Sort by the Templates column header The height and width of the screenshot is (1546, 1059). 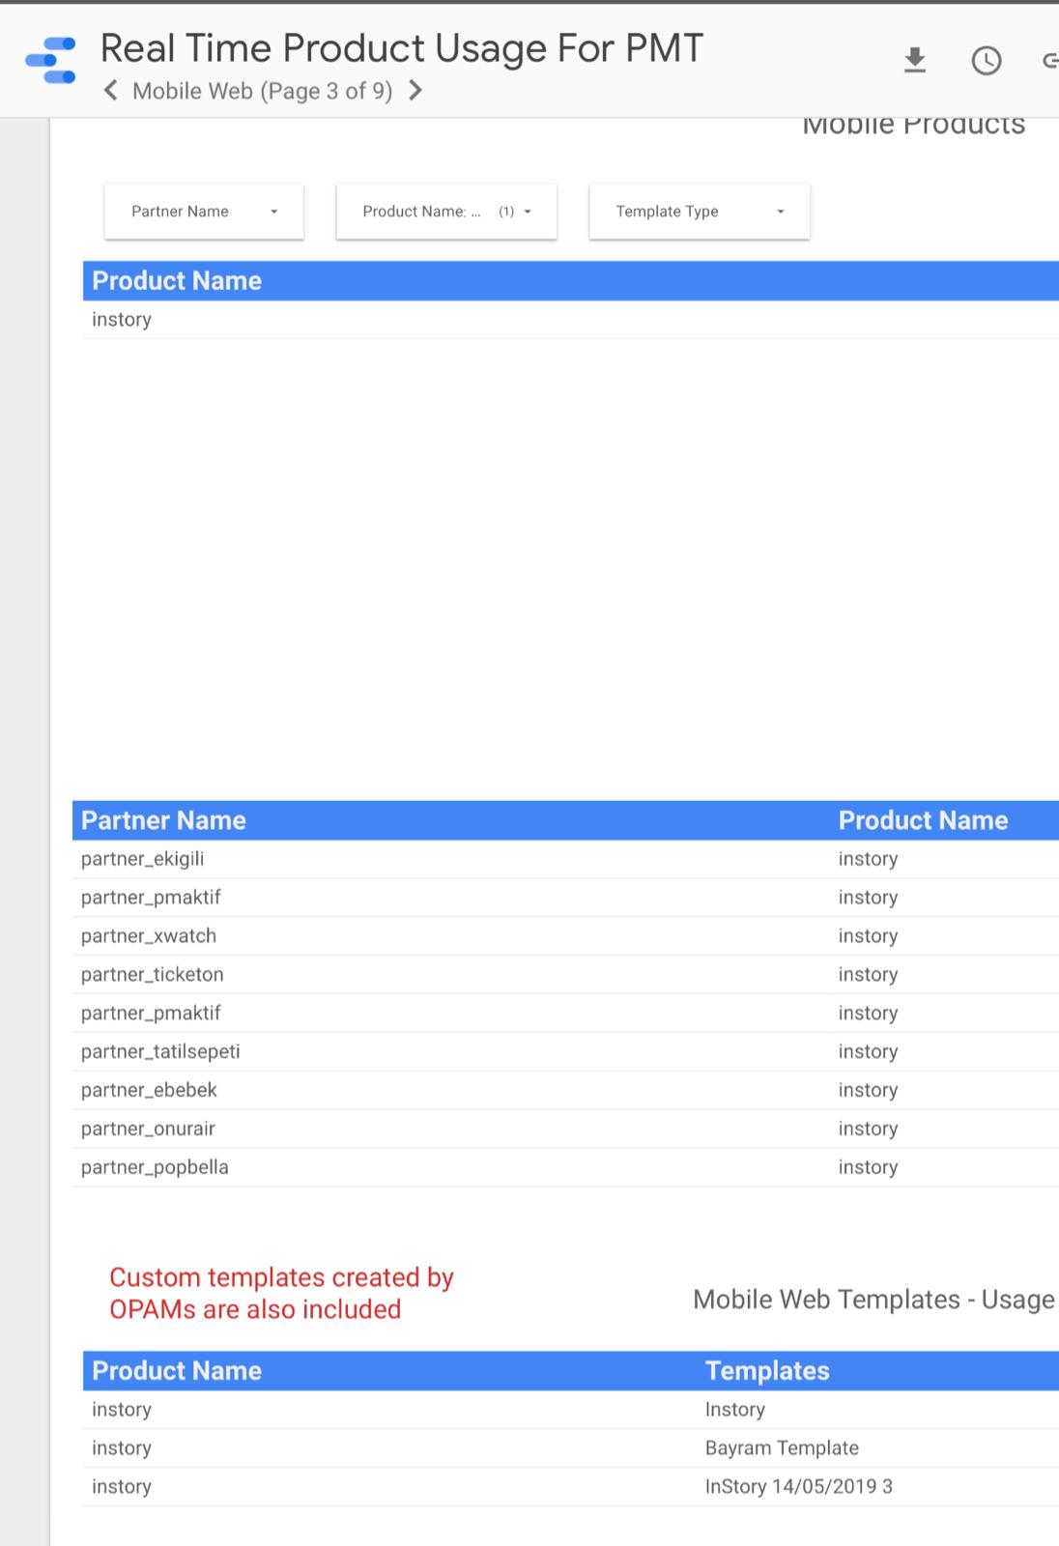click(767, 1371)
